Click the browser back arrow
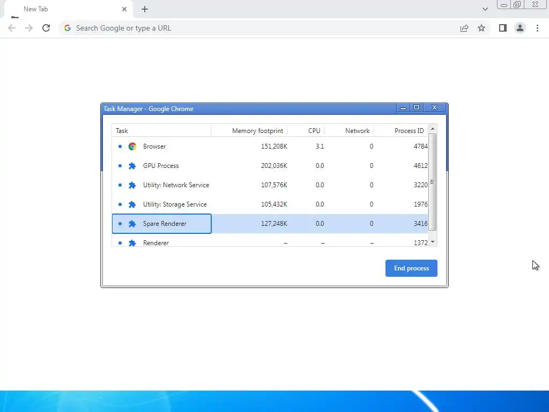The height and width of the screenshot is (412, 549). tap(12, 28)
